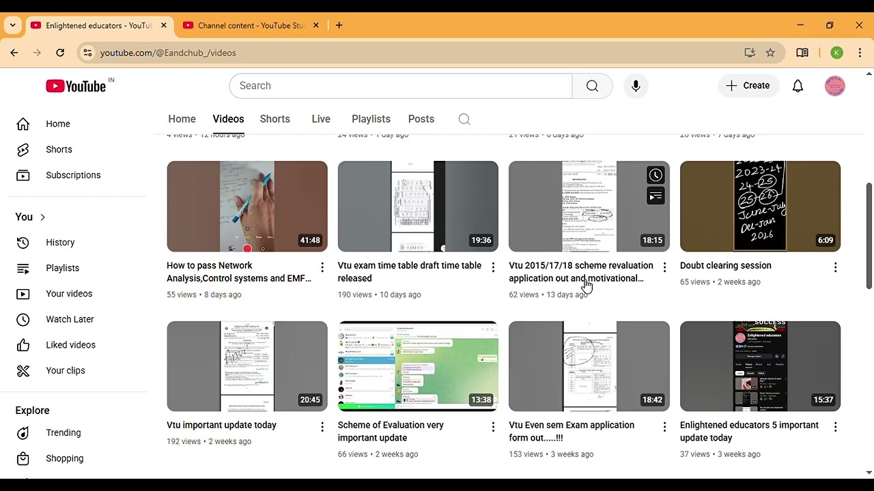The width and height of the screenshot is (874, 491).
Task: Expand the You section chevron
Action: pyautogui.click(x=42, y=217)
